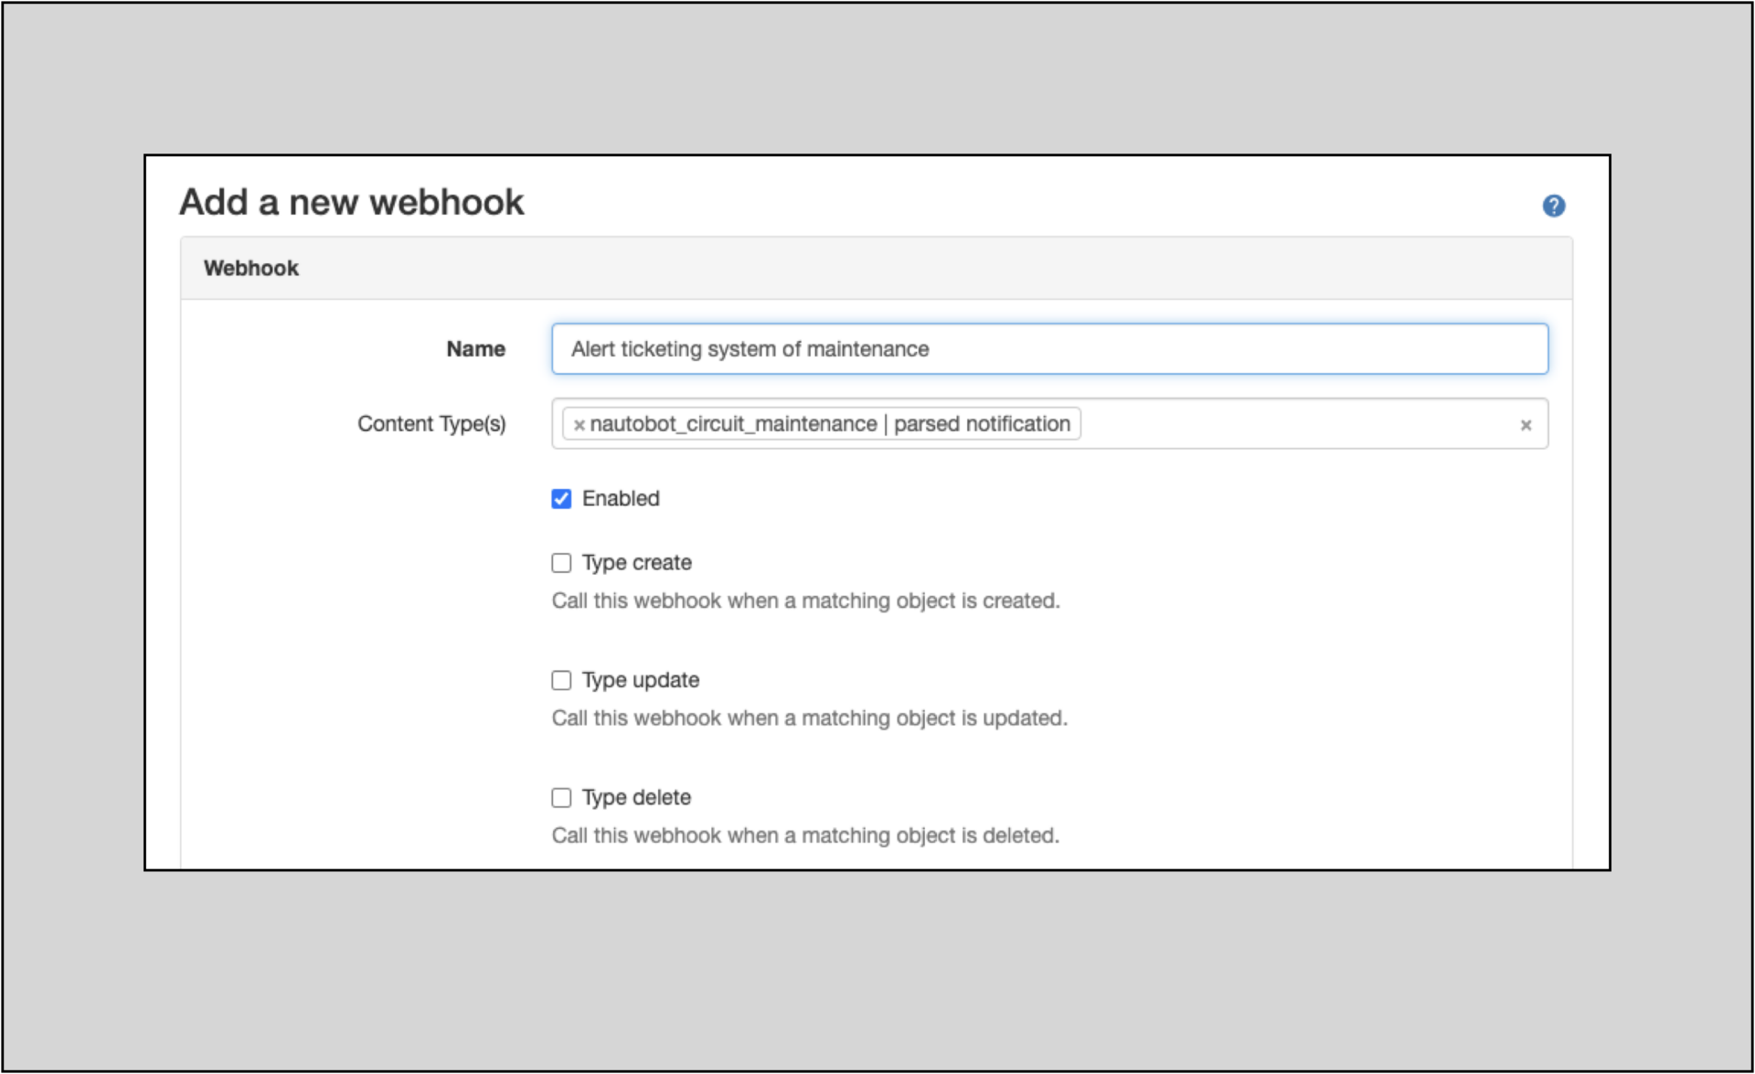Disable the Enabled checkbox
The height and width of the screenshot is (1074, 1755).
coord(560,499)
